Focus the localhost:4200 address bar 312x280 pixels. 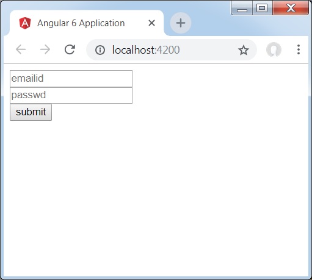172,50
